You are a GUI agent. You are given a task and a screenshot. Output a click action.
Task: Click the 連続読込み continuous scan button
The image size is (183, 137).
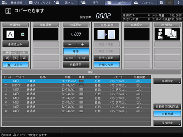pyautogui.click(x=16, y=44)
